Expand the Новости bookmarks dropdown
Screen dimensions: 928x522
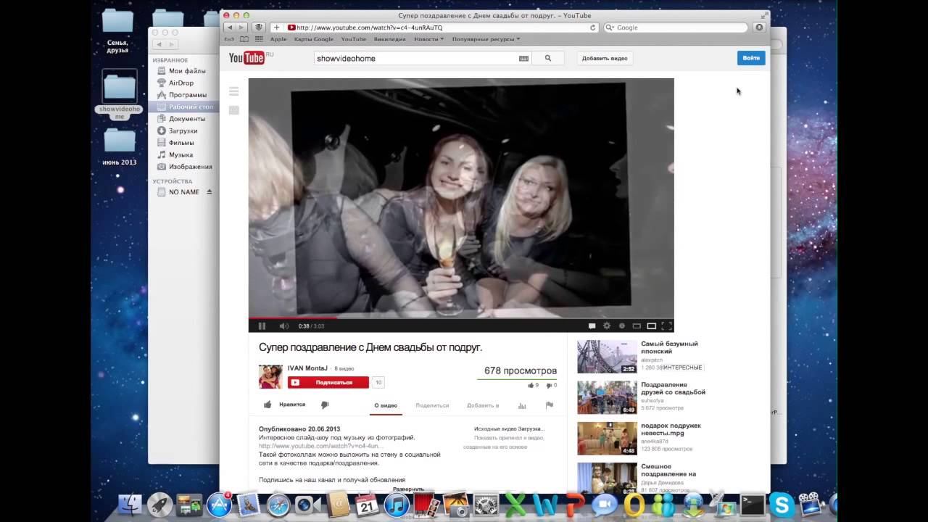click(x=428, y=39)
